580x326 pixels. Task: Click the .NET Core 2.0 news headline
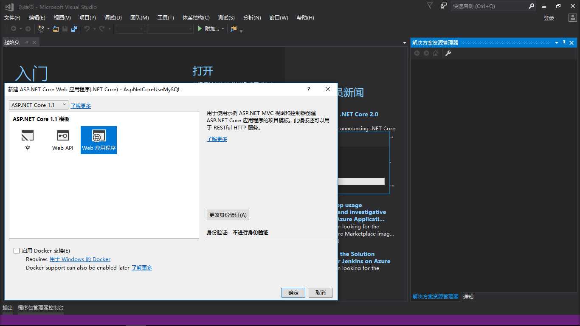359,114
